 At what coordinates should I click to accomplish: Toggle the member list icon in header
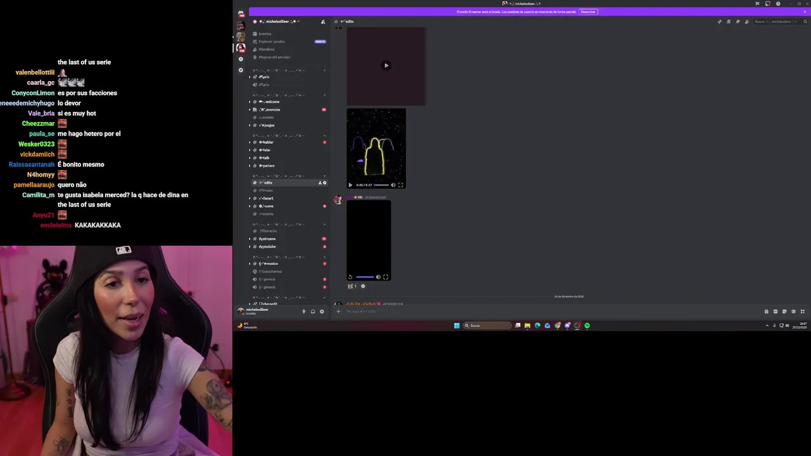pyautogui.click(x=747, y=22)
